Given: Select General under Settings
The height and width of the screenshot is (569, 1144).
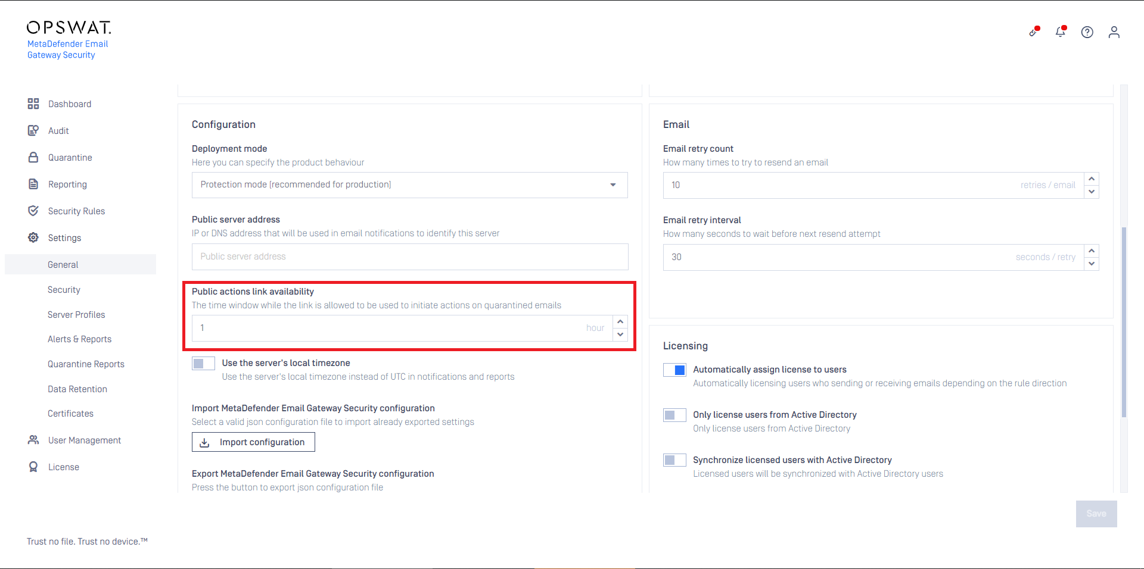Looking at the screenshot, I should tap(80, 264).
